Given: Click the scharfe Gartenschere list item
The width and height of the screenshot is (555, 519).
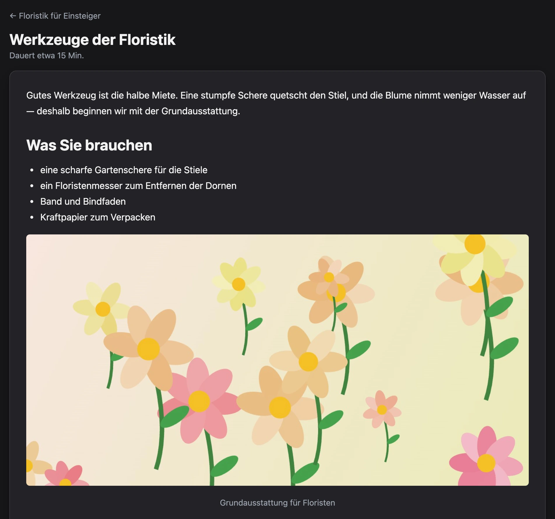Looking at the screenshot, I should click(x=124, y=170).
